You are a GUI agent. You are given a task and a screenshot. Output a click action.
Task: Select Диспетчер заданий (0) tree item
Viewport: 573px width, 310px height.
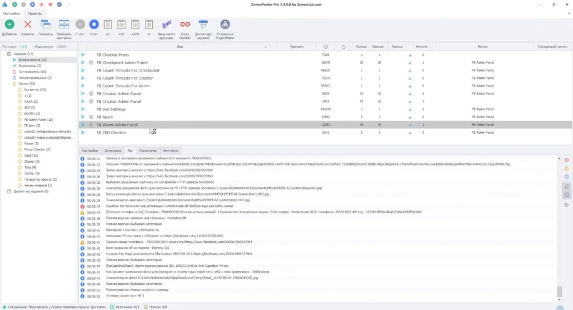[31, 191]
